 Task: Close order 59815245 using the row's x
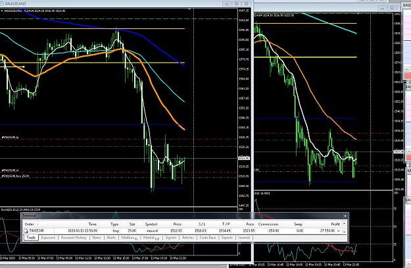tap(339, 230)
